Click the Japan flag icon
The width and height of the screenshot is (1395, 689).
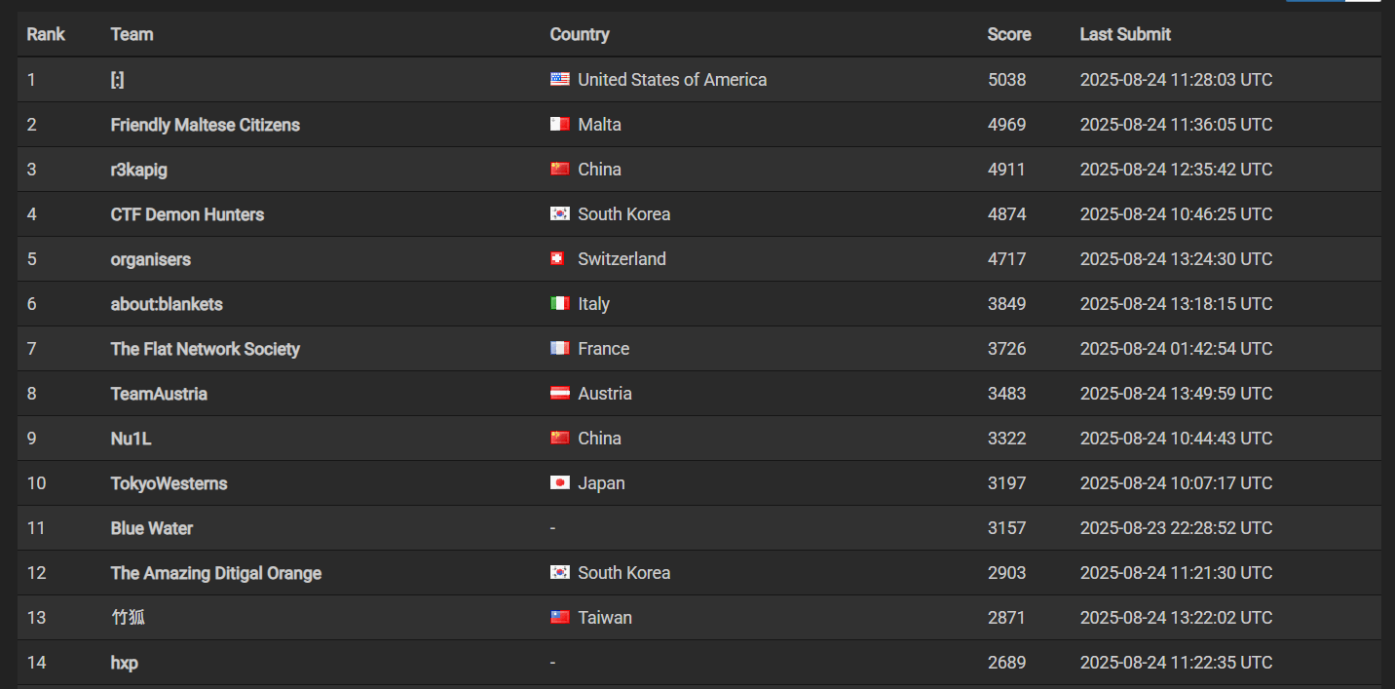[x=559, y=483]
